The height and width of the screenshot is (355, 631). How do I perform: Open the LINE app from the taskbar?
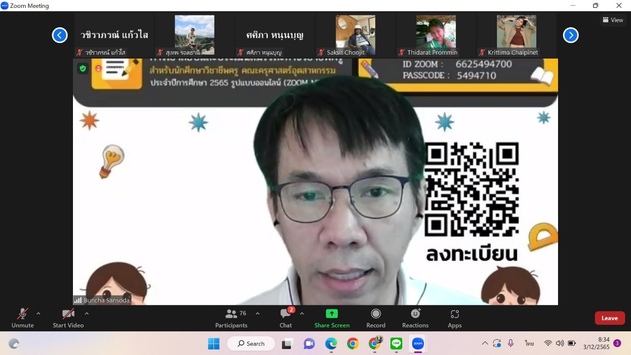click(x=396, y=343)
